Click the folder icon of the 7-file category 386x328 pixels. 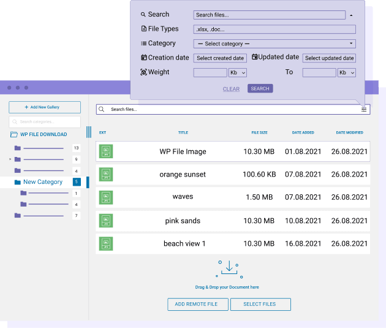click(x=18, y=215)
